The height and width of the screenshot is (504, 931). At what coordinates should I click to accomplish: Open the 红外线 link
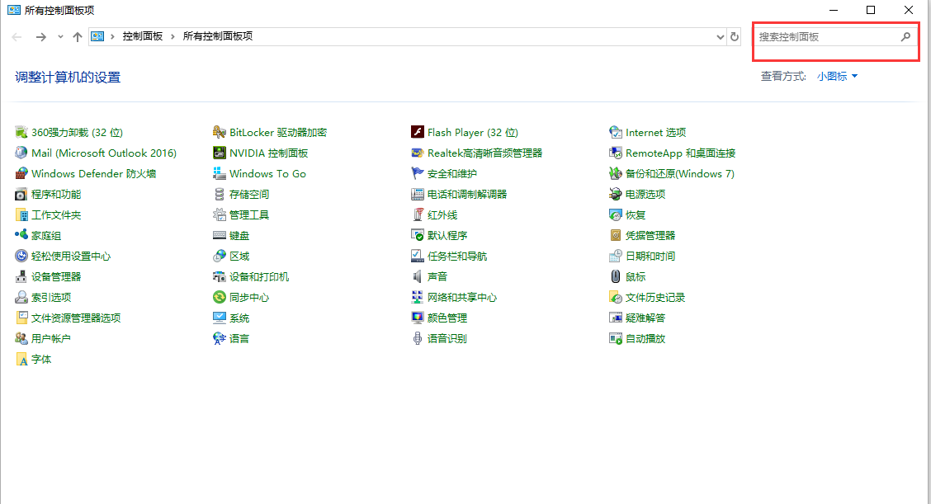tap(442, 215)
